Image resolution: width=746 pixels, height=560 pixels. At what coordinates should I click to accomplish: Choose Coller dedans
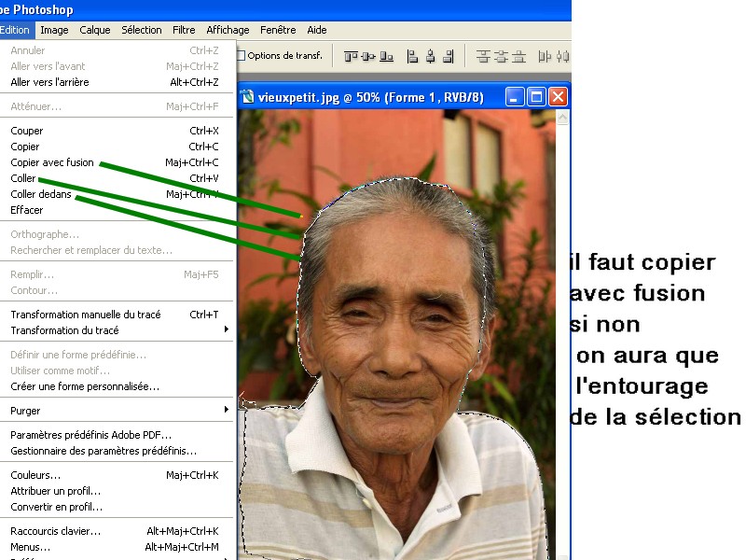117,194
